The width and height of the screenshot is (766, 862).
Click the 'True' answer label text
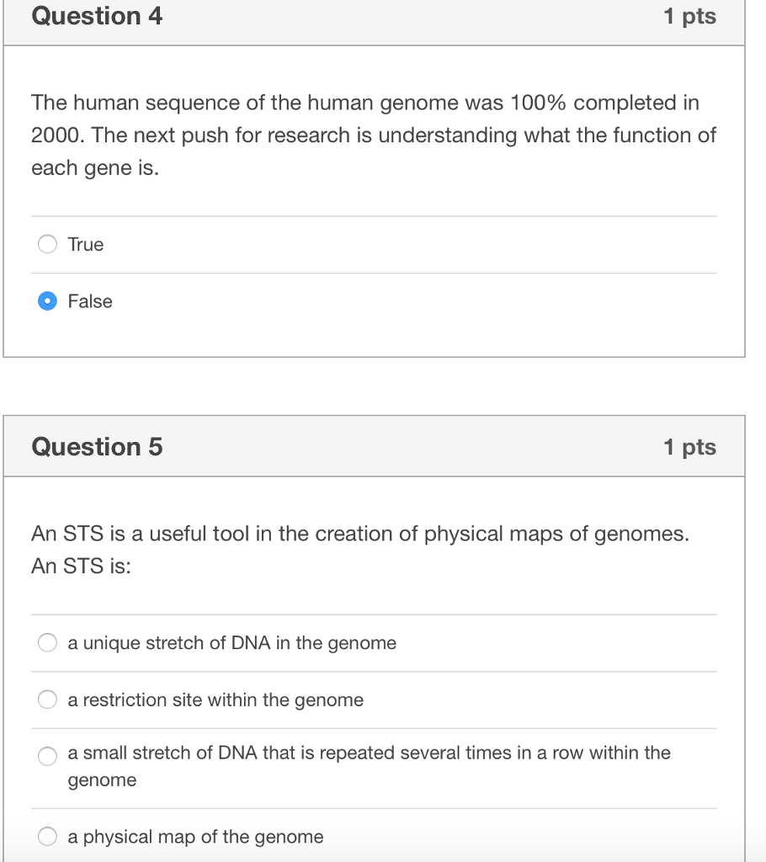(x=83, y=244)
